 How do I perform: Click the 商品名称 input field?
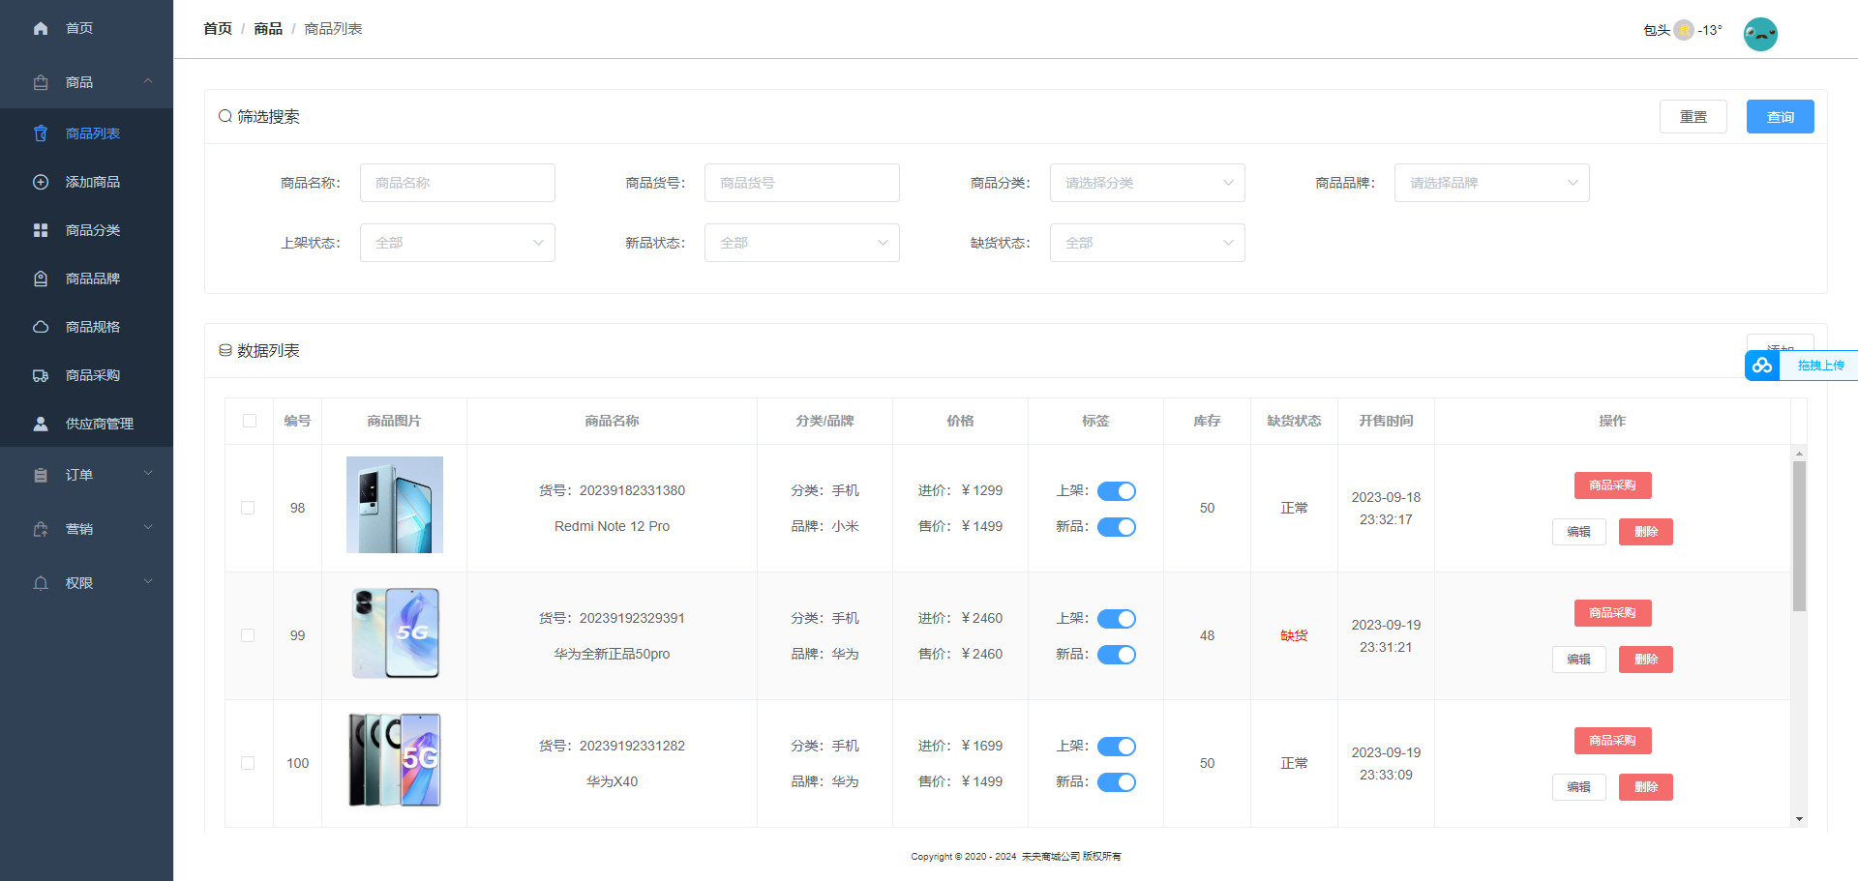coord(457,183)
